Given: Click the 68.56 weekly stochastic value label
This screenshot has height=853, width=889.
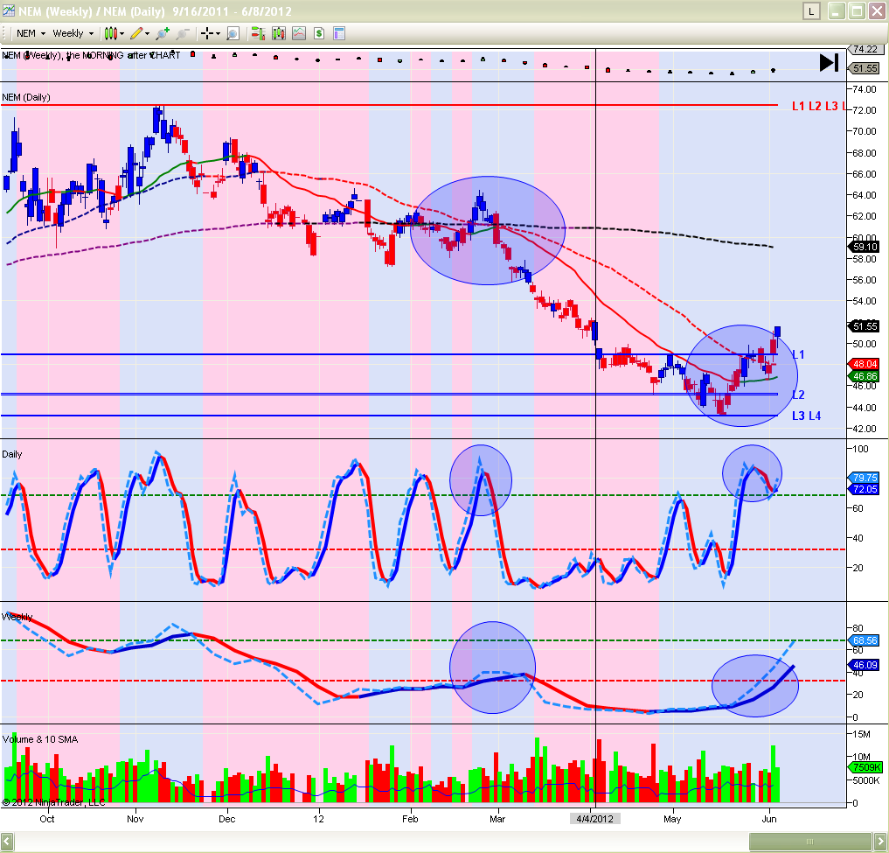Looking at the screenshot, I should pyautogui.click(x=864, y=640).
